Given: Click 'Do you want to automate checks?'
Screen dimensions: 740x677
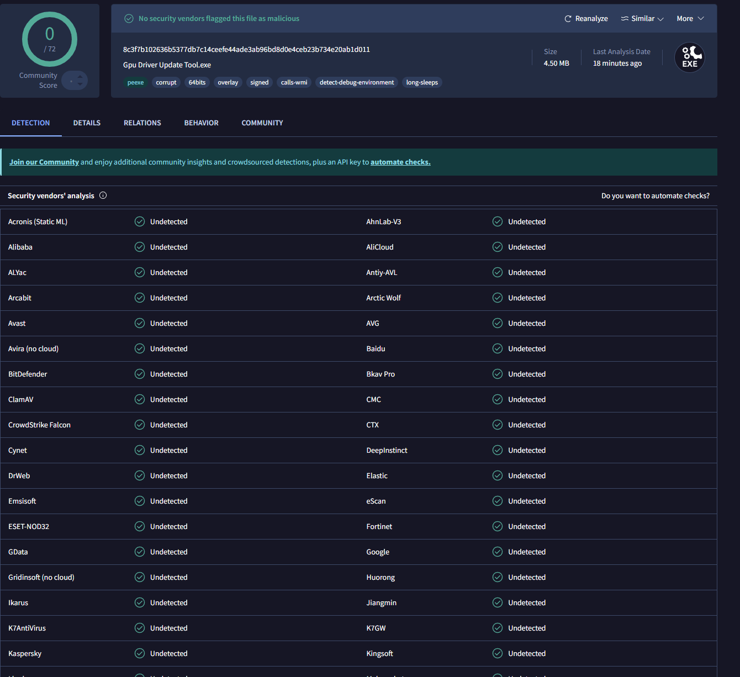Looking at the screenshot, I should tap(656, 195).
